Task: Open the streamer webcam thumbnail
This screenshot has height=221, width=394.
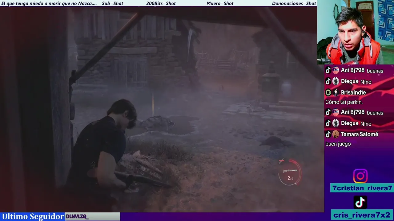Action: (x=356, y=32)
